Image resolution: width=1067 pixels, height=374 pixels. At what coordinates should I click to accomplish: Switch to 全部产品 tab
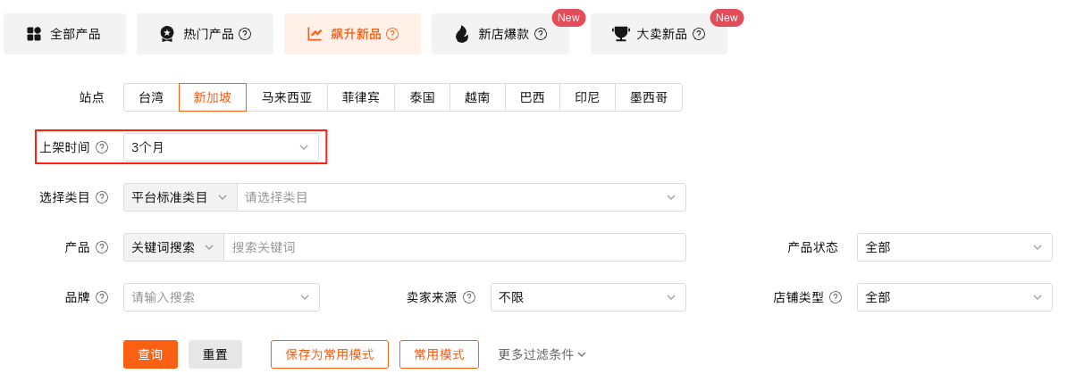[x=64, y=34]
